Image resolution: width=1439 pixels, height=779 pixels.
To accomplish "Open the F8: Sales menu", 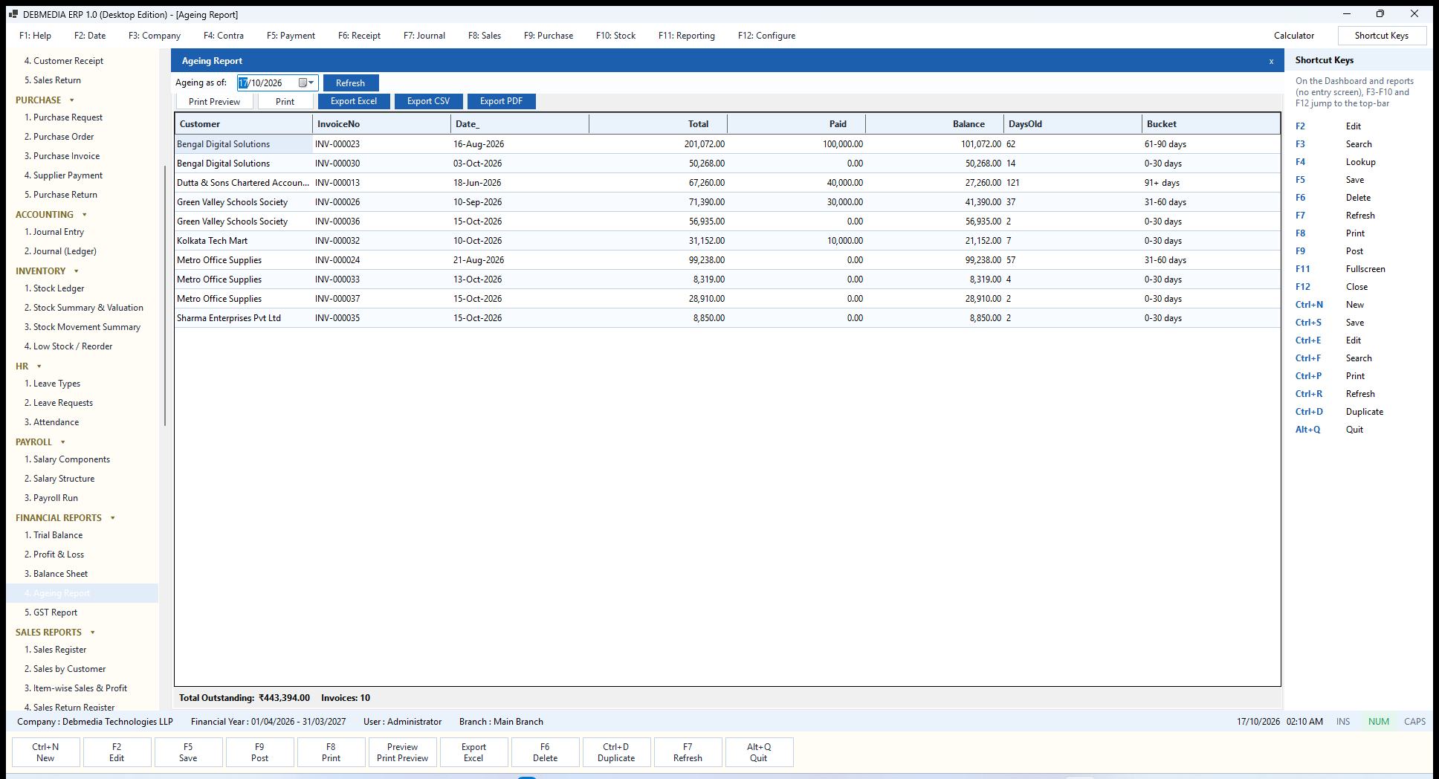I will pos(484,36).
